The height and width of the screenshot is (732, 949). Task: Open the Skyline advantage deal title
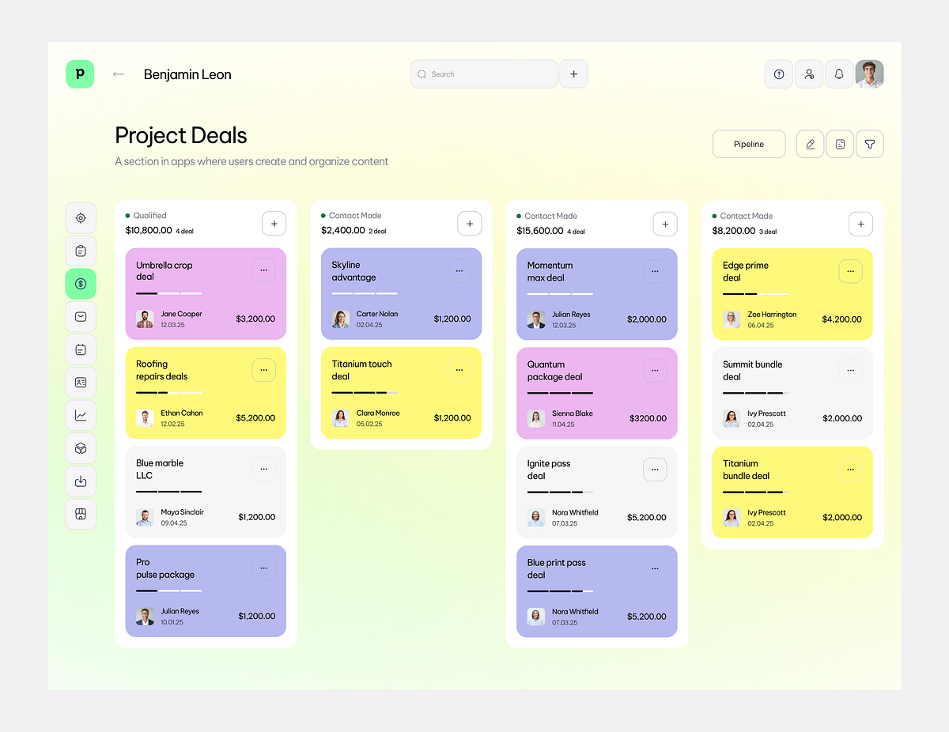pyautogui.click(x=354, y=271)
